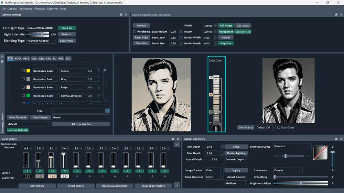The height and width of the screenshot is (193, 344).
Task: Clear the filament filter with the X icon
Action: (x=107, y=111)
